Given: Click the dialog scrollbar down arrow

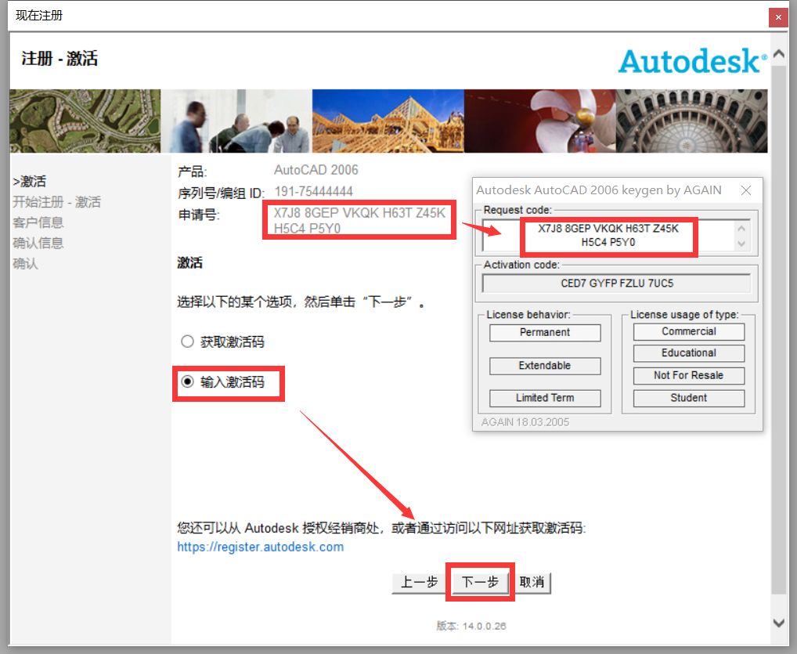Looking at the screenshot, I should [x=778, y=623].
